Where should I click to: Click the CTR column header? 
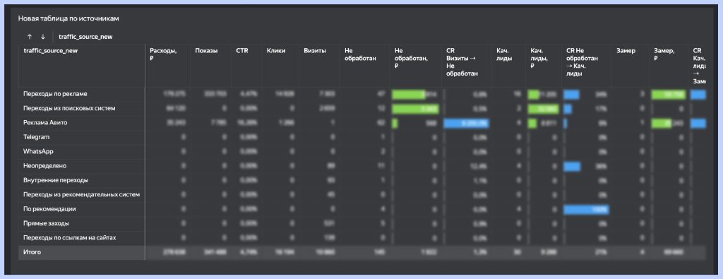click(242, 51)
